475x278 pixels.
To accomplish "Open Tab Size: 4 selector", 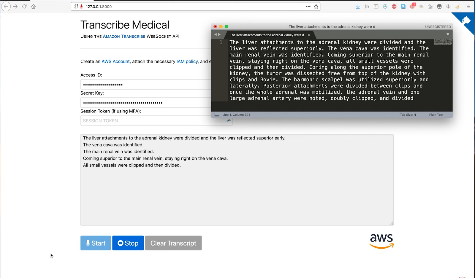I will pyautogui.click(x=408, y=115).
